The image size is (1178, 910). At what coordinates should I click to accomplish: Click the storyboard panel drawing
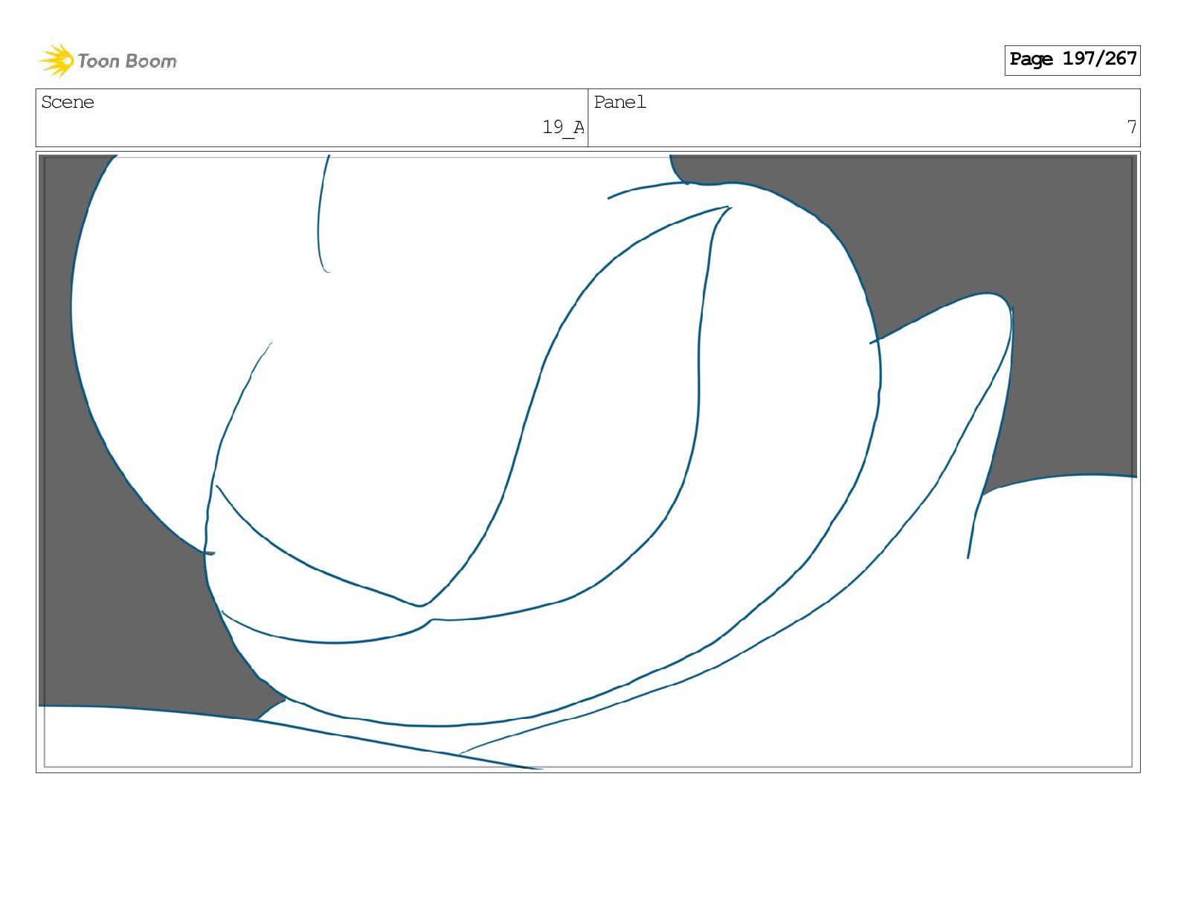click(x=588, y=462)
